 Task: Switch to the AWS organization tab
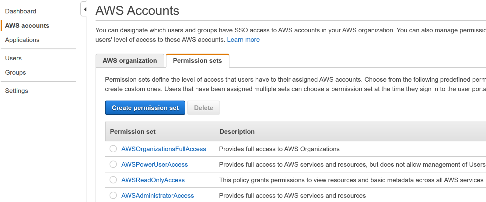(x=130, y=61)
